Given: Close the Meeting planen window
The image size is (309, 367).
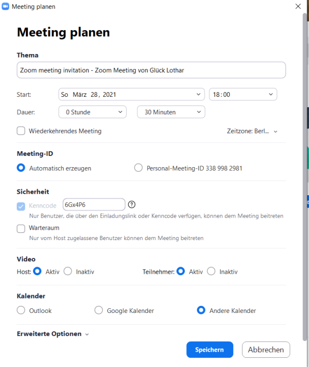Looking at the screenshot, I should tap(298, 6).
